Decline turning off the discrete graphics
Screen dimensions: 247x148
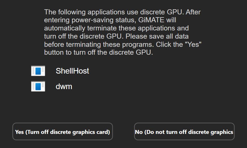(184, 132)
